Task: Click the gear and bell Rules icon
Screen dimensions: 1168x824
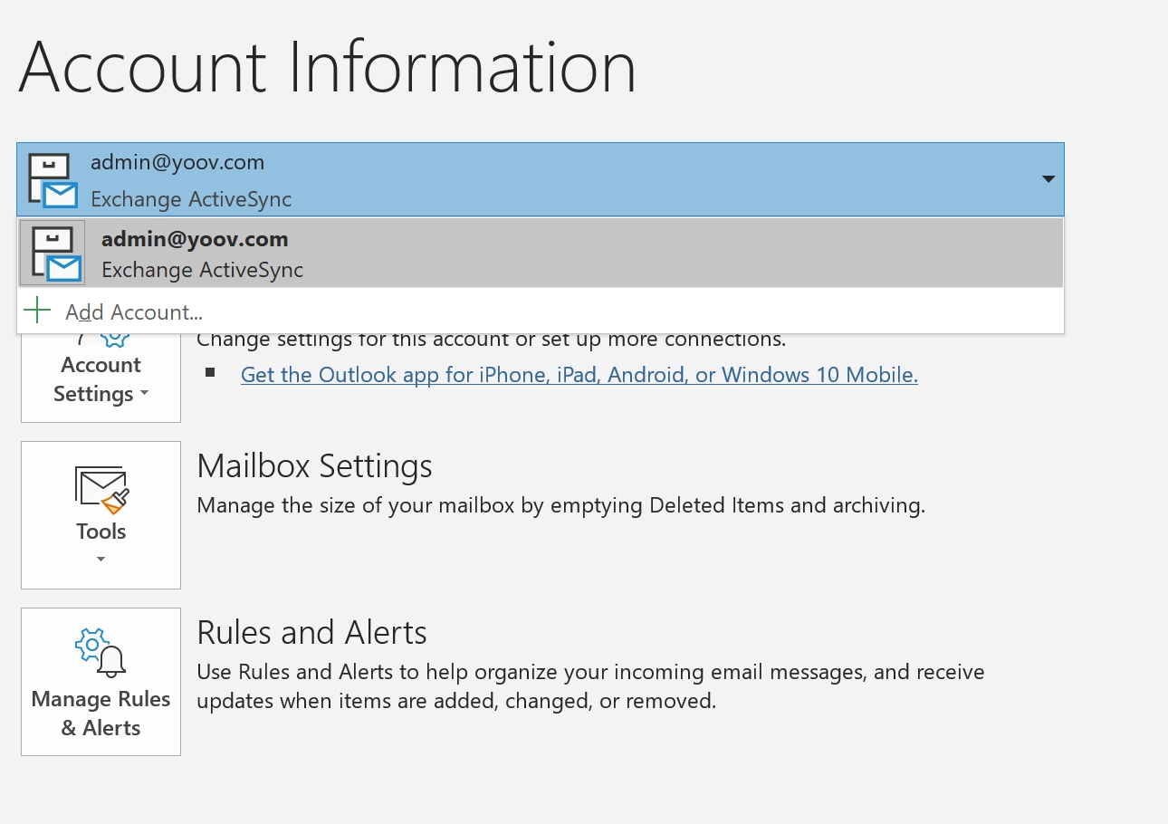Action: point(101,653)
